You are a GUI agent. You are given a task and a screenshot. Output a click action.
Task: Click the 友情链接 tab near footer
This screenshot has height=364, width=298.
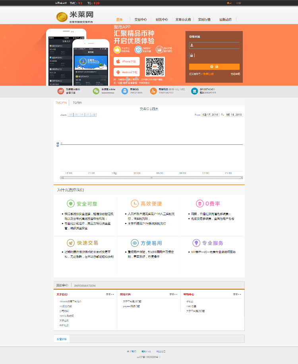pyautogui.click(x=62, y=339)
